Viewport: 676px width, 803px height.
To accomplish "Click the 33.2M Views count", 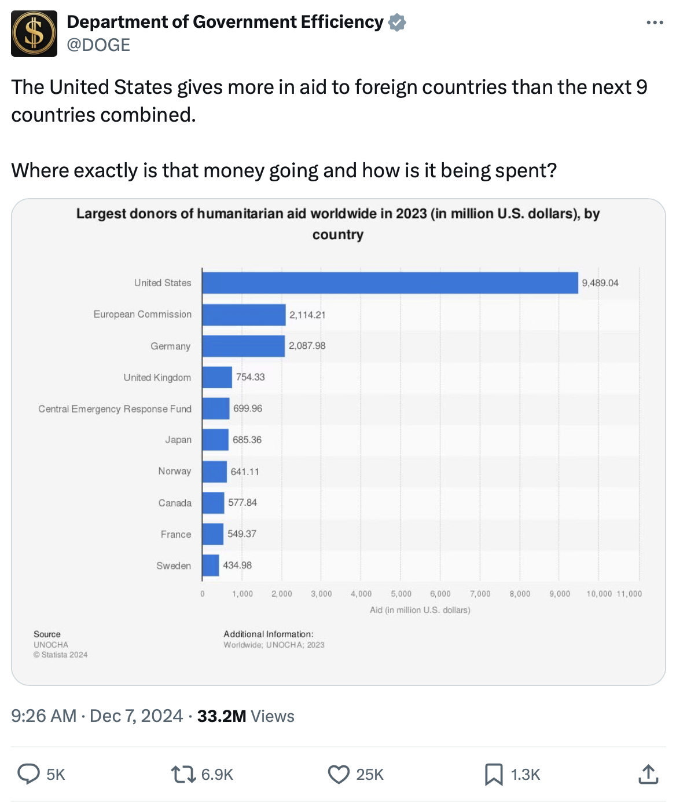I will pyautogui.click(x=245, y=716).
